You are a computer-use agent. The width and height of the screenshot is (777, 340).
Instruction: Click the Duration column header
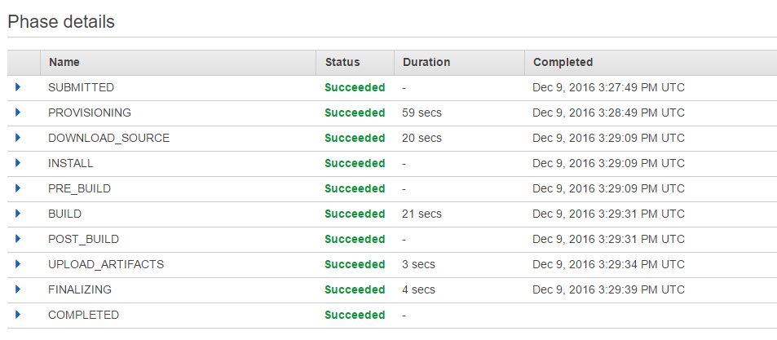tap(426, 63)
